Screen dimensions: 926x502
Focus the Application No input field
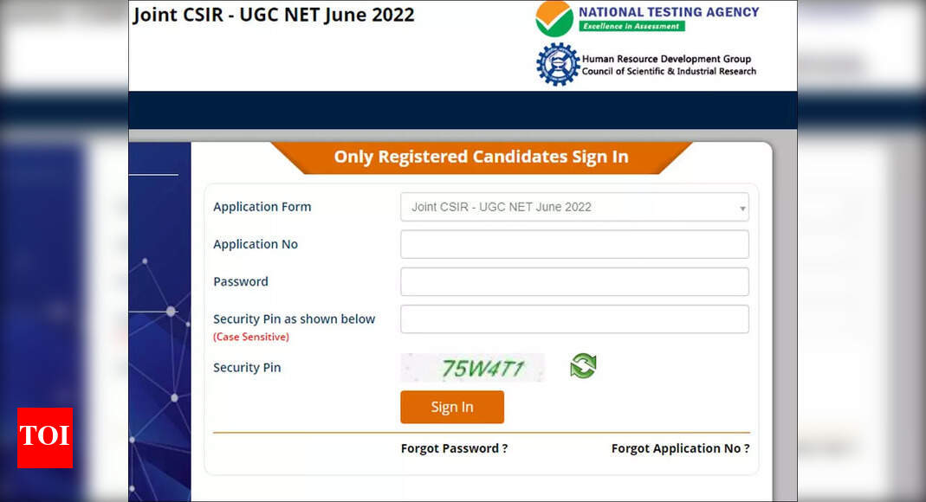tap(574, 244)
